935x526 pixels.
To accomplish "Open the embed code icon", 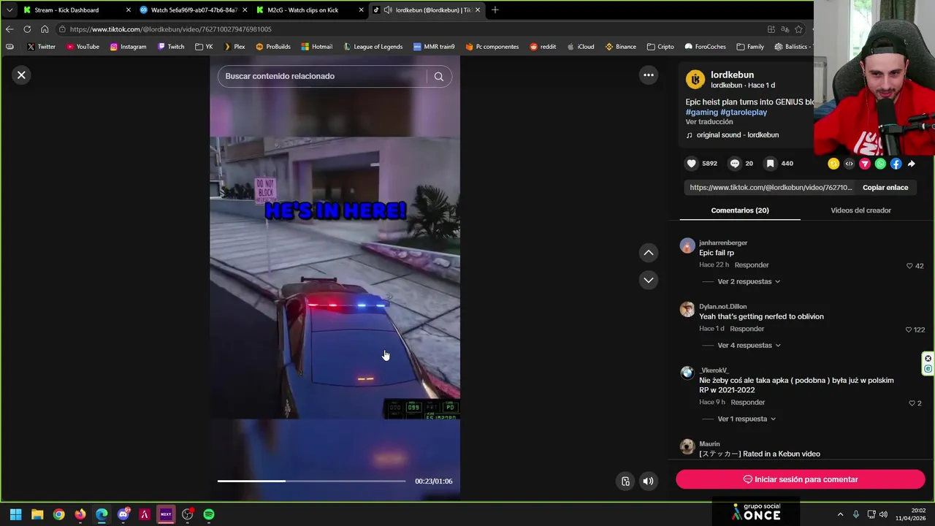I will click(849, 164).
